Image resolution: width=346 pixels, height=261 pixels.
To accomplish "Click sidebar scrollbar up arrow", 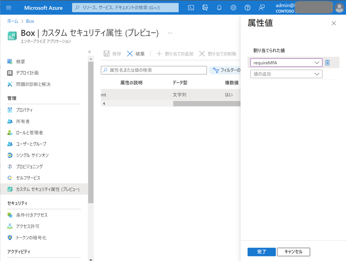I will pyautogui.click(x=91, y=59).
